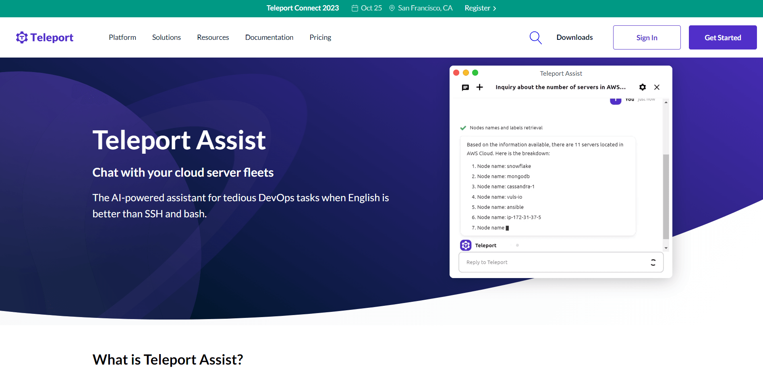
Task: Open the search magnifier icon
Action: pos(535,37)
